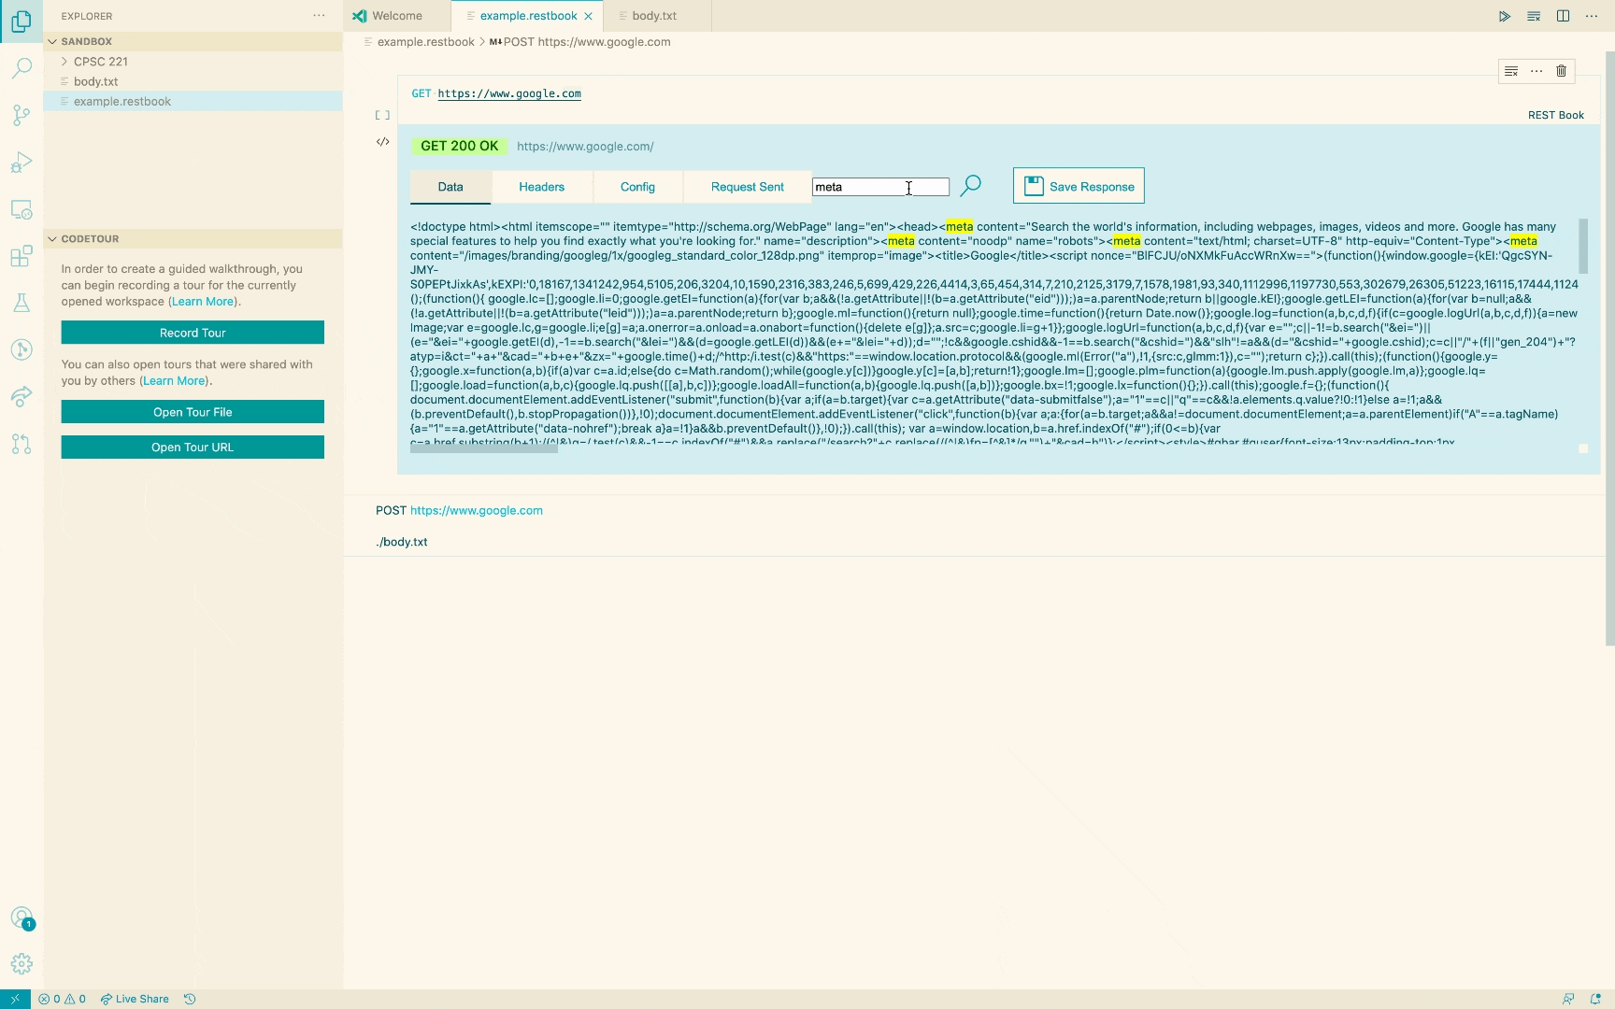Open the Live Share activity bar icon
The image size is (1615, 1009).
tap(21, 396)
